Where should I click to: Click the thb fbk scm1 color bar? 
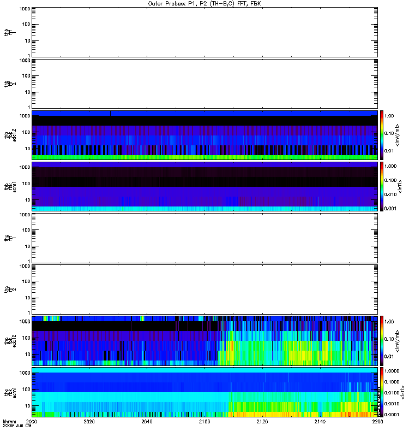point(382,186)
